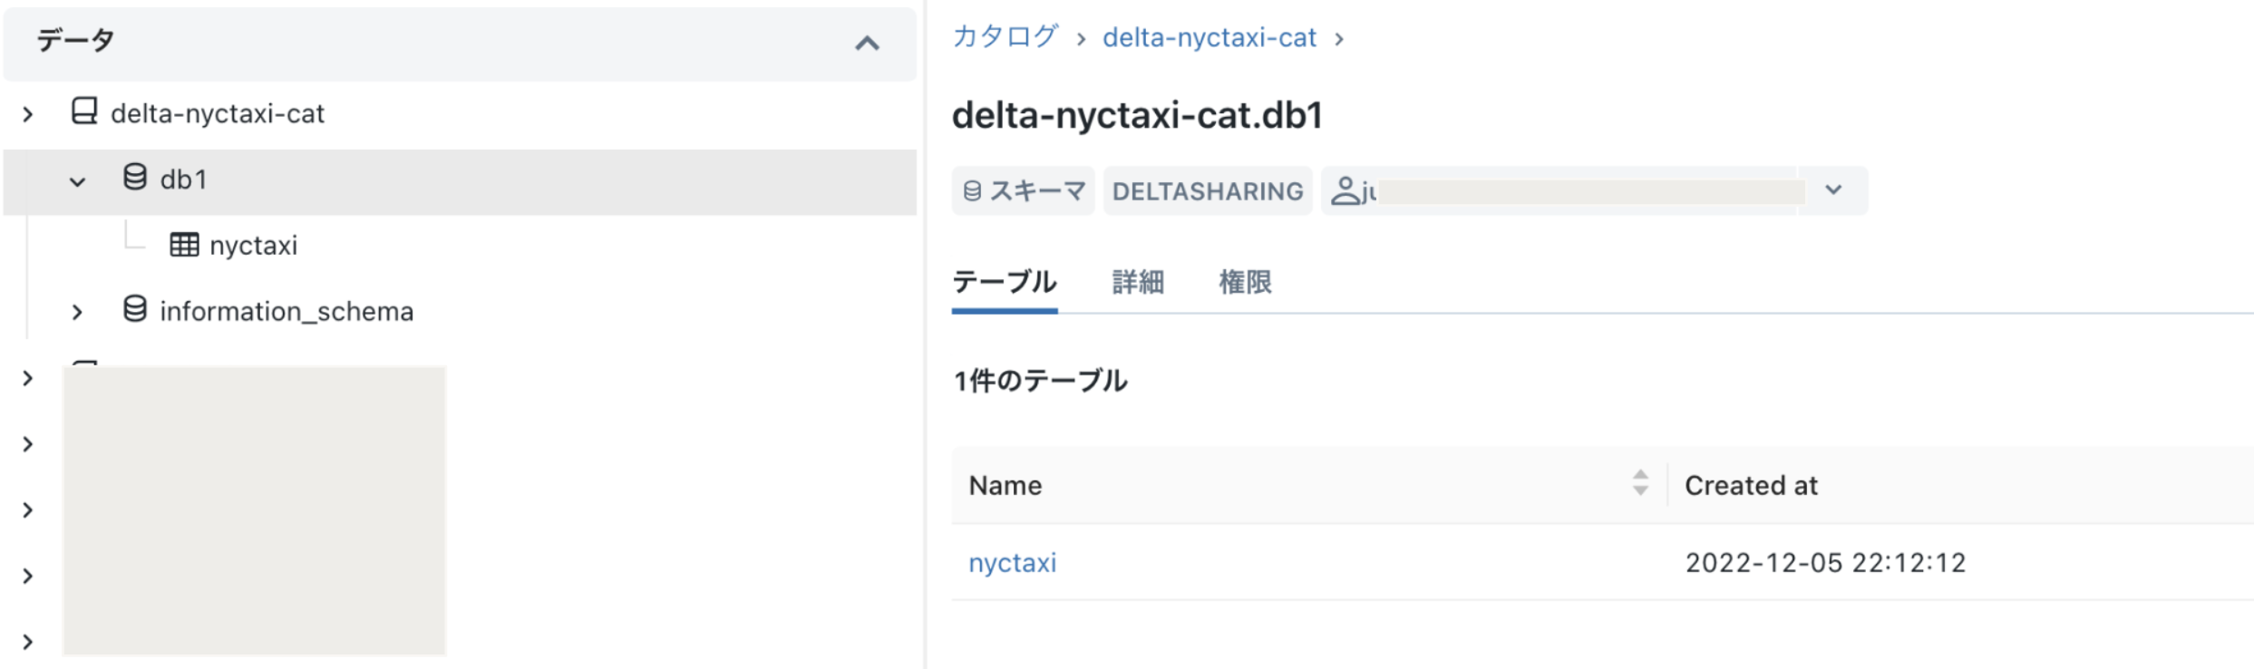
Task: Collapse the データ panel with the chevron
Action: [867, 44]
